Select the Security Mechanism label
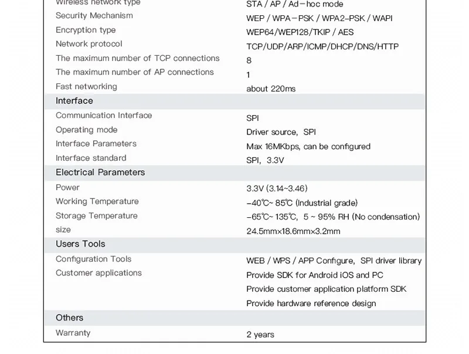 94,16
